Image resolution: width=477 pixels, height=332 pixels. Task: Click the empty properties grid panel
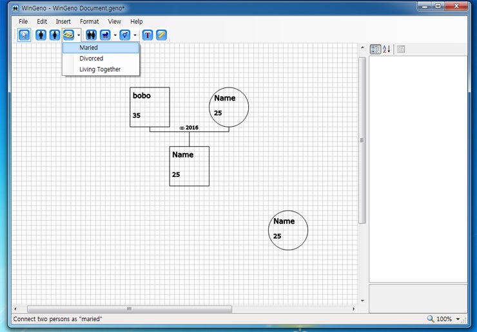pyautogui.click(x=418, y=169)
